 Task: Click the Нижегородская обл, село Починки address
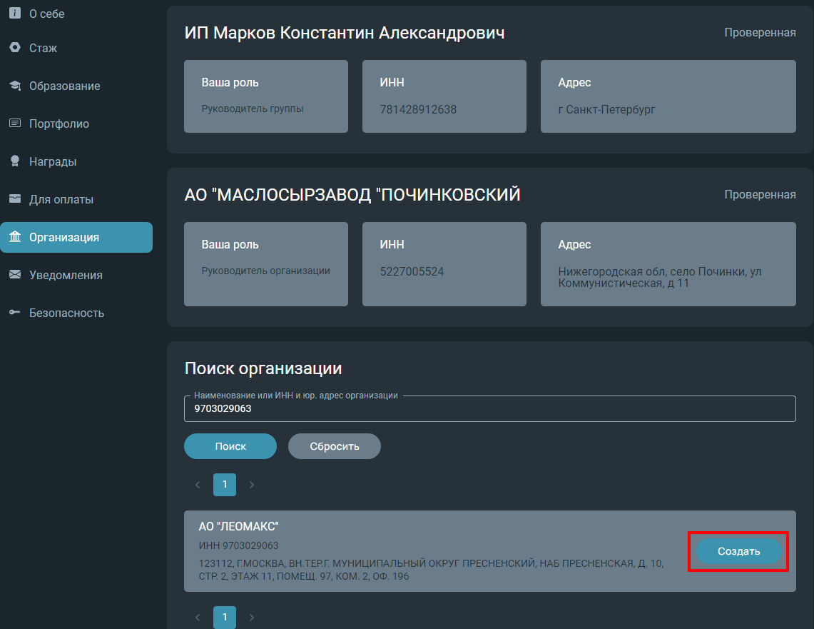pyautogui.click(x=660, y=277)
